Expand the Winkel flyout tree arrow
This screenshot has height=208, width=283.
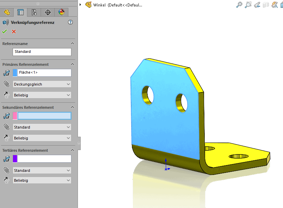80,5
